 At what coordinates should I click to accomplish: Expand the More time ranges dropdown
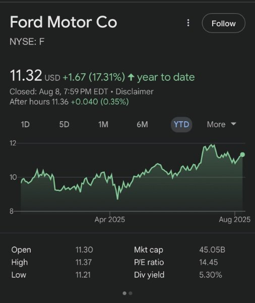click(x=221, y=124)
